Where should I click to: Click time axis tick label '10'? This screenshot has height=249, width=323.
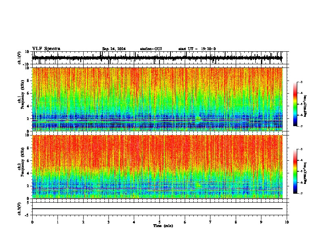pyautogui.click(x=287, y=222)
